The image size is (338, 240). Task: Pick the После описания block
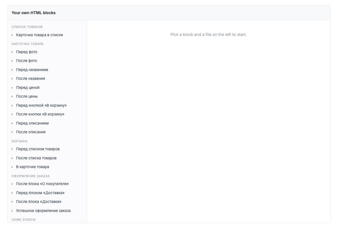click(31, 132)
